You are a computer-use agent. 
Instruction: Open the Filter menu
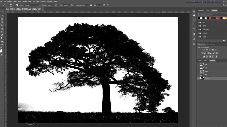(x=30, y=1)
